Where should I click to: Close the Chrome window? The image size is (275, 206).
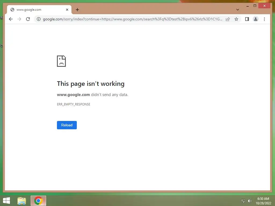click(265, 6)
